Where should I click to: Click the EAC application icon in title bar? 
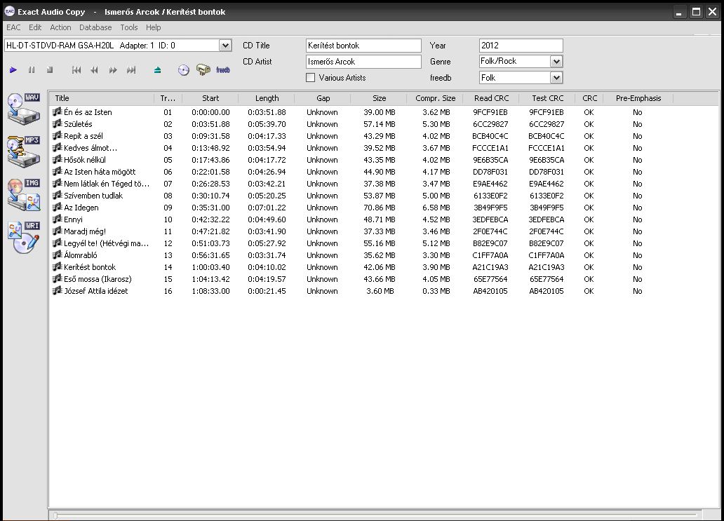(x=9, y=11)
